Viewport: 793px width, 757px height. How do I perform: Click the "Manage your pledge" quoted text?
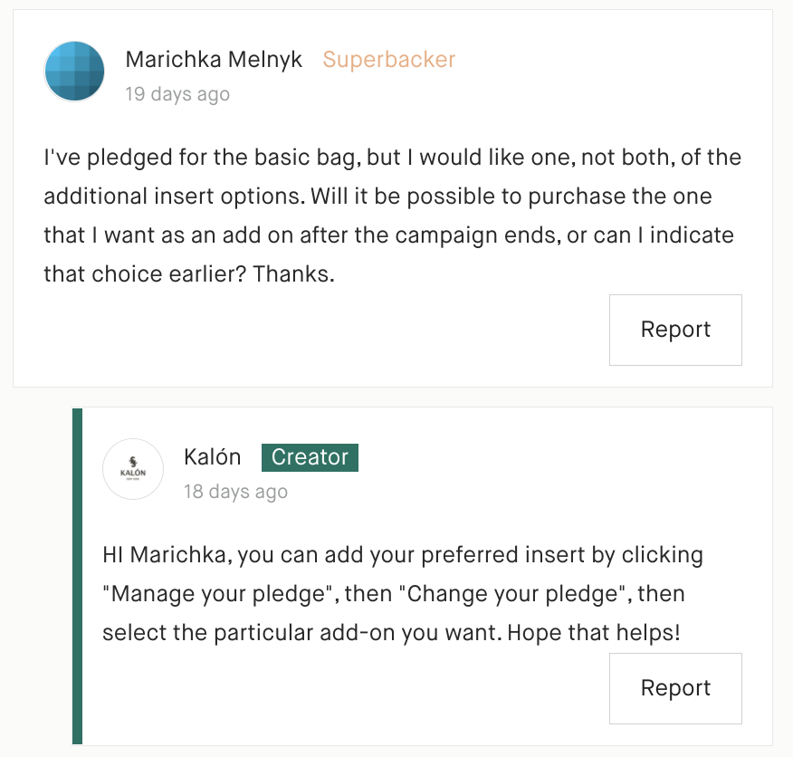(221, 594)
